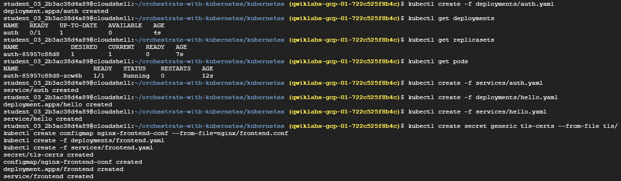The width and height of the screenshot is (621, 181).
Task: Click the 'kubectl get pods' command text
Action: click(438, 61)
